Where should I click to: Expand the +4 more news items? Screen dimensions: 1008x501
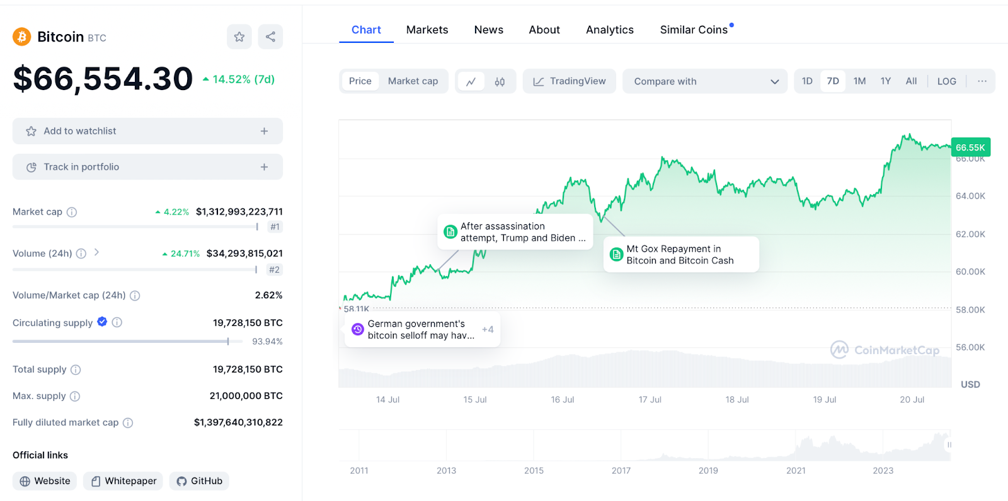(488, 329)
